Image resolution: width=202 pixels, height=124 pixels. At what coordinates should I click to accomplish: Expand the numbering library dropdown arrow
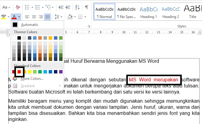click(43, 7)
